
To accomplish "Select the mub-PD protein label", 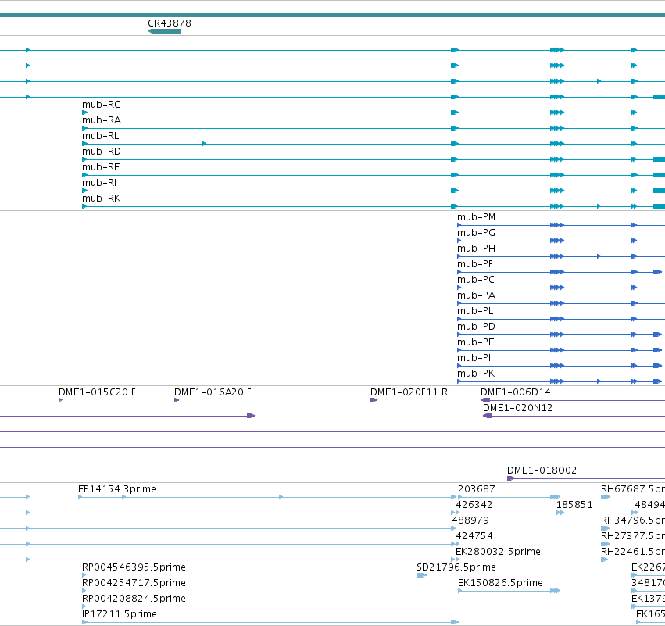I will pos(476,327).
